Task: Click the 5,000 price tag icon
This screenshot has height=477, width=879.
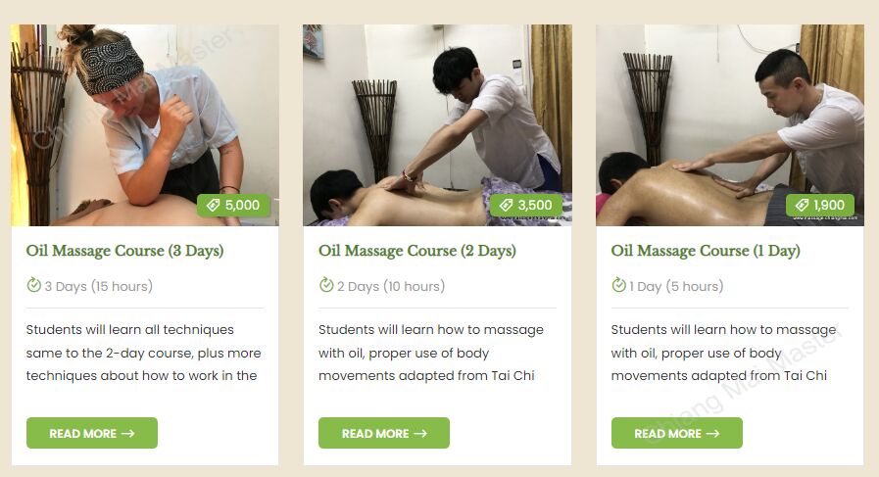Action: [x=213, y=205]
